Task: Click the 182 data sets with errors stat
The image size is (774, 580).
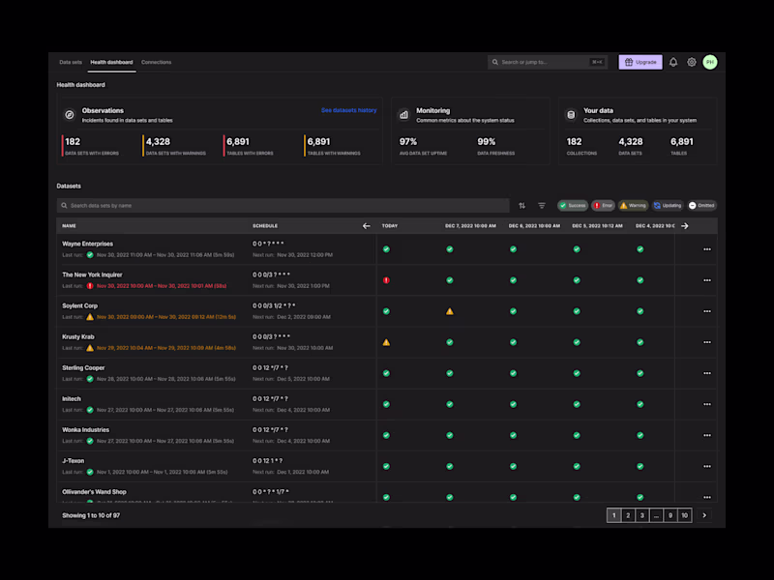Action: (x=91, y=146)
